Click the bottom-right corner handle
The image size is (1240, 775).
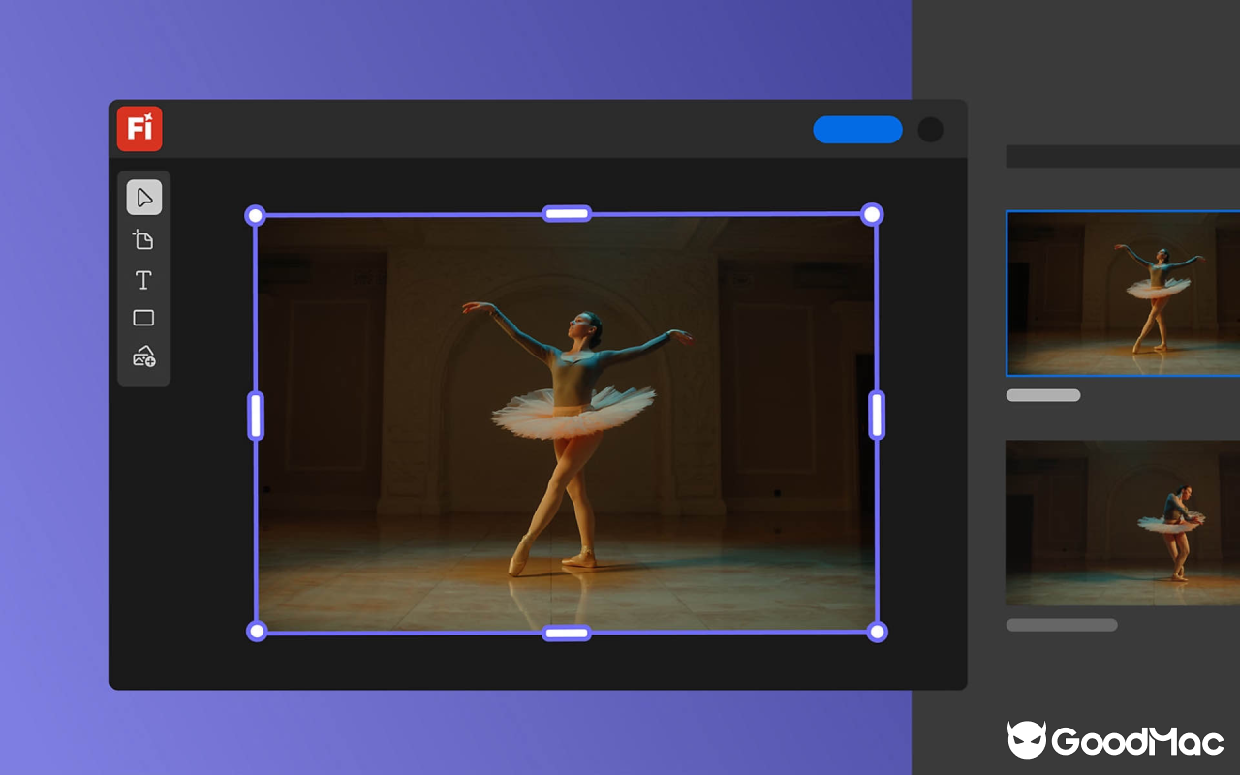(877, 631)
